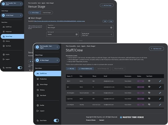This screenshot has width=168, height=125.
Task: Select the All (11) filter chip
Action: [x=71, y=69]
